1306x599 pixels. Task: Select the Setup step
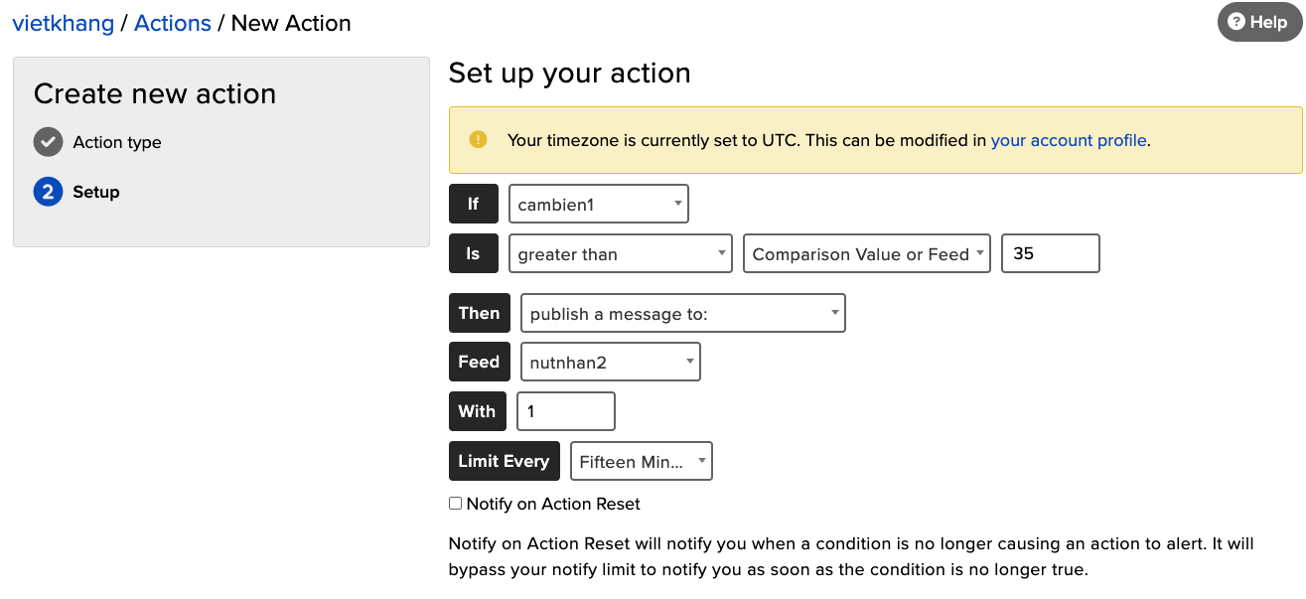(96, 192)
